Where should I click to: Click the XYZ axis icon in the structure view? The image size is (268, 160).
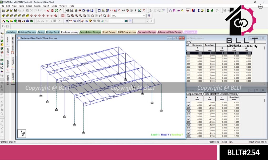coord(22,133)
